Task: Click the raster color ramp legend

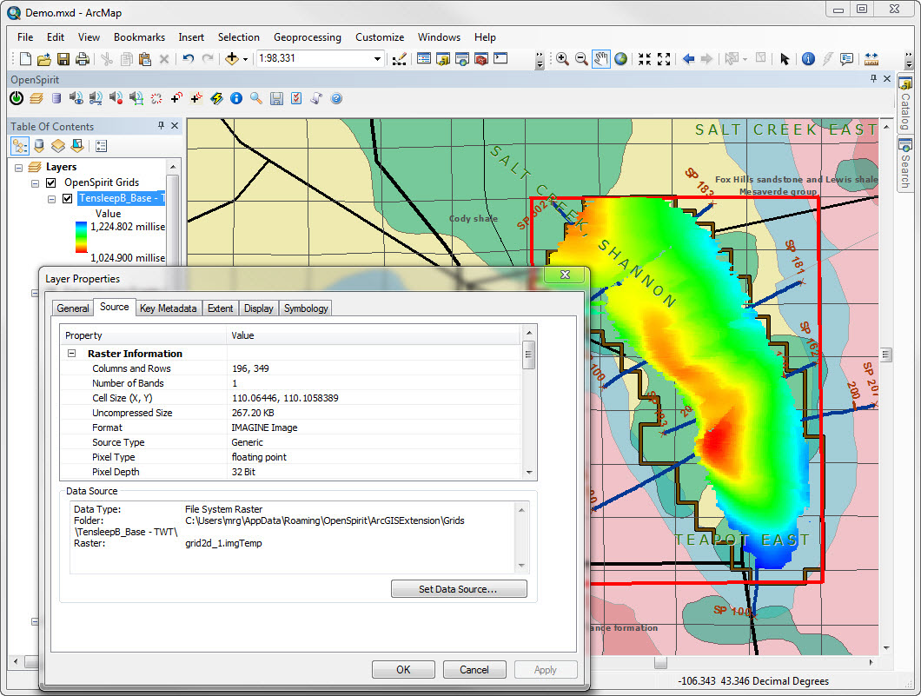Action: click(x=81, y=235)
